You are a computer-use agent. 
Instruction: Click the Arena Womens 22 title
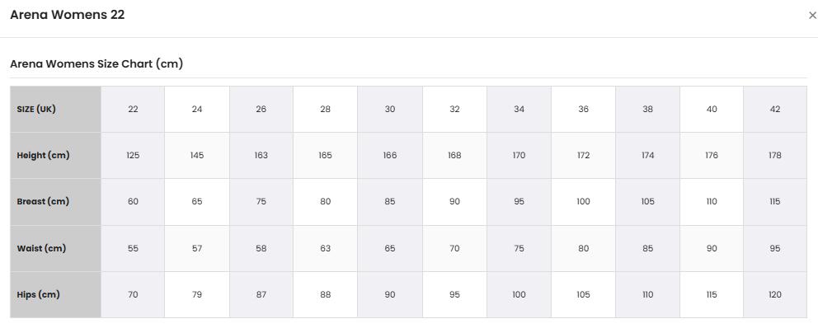(68, 15)
